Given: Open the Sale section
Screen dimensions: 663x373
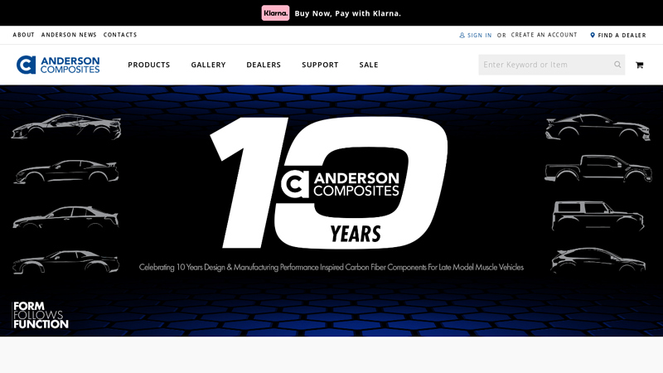Looking at the screenshot, I should (369, 65).
